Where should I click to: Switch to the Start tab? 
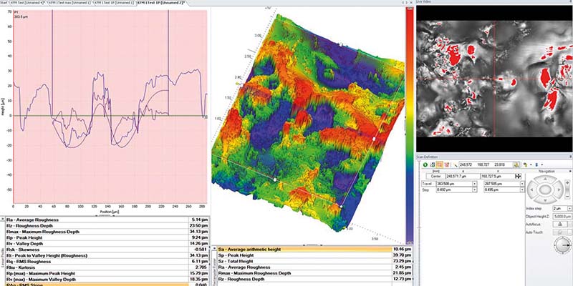click(4, 2)
